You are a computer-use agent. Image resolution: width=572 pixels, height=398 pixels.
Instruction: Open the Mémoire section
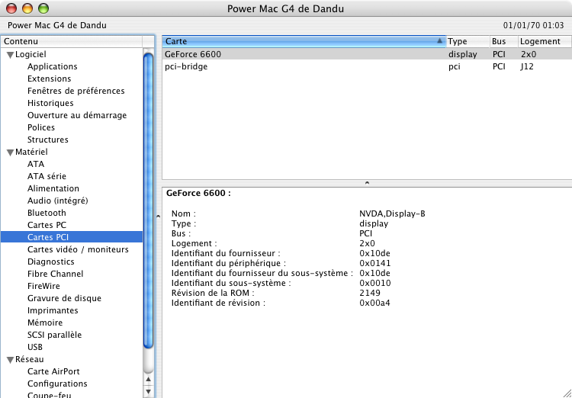tap(45, 323)
